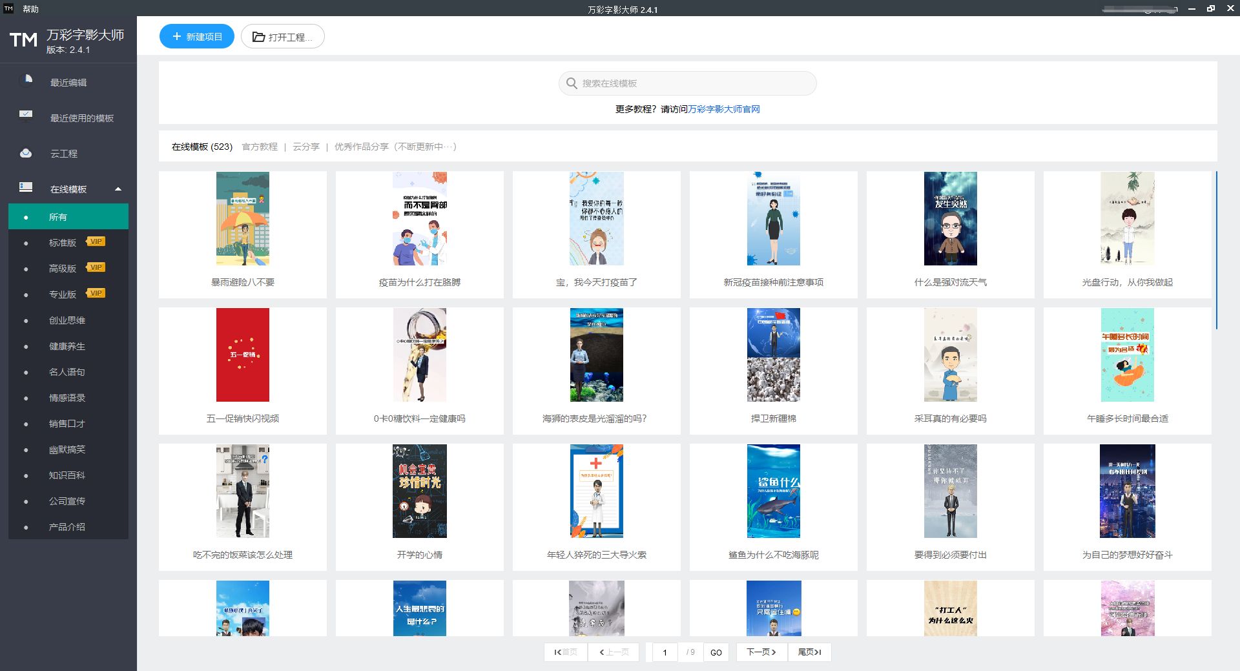1240x671 pixels.
Task: Click the cloud project icon
Action: tap(26, 153)
